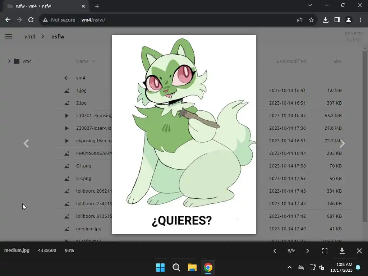Click image icon beside G2.png
Screen dimensions: 368x276
coord(66,179)
